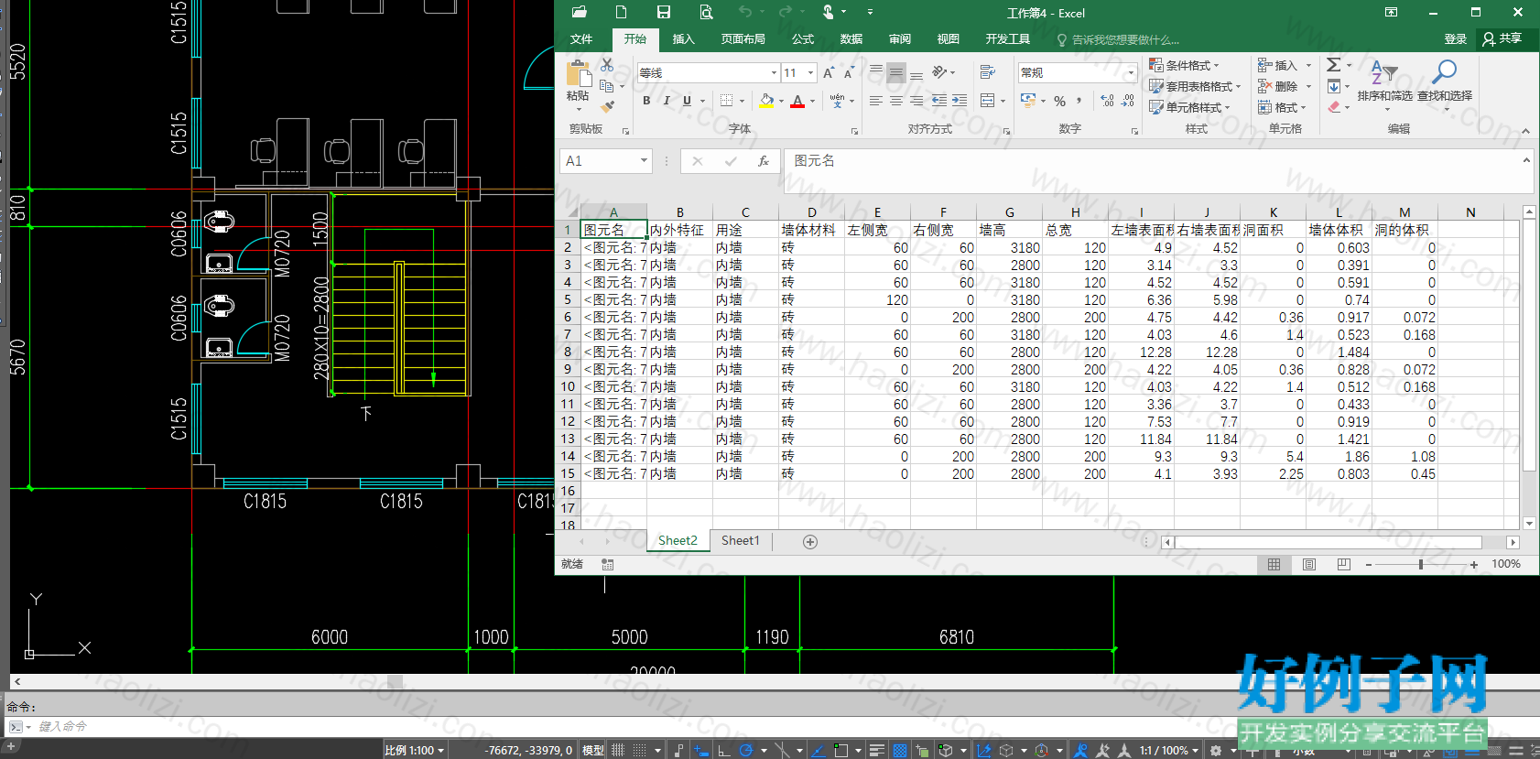Image resolution: width=1540 pixels, height=759 pixels.
Task: Switch to 开发工具 Developer tab
Action: click(1008, 39)
